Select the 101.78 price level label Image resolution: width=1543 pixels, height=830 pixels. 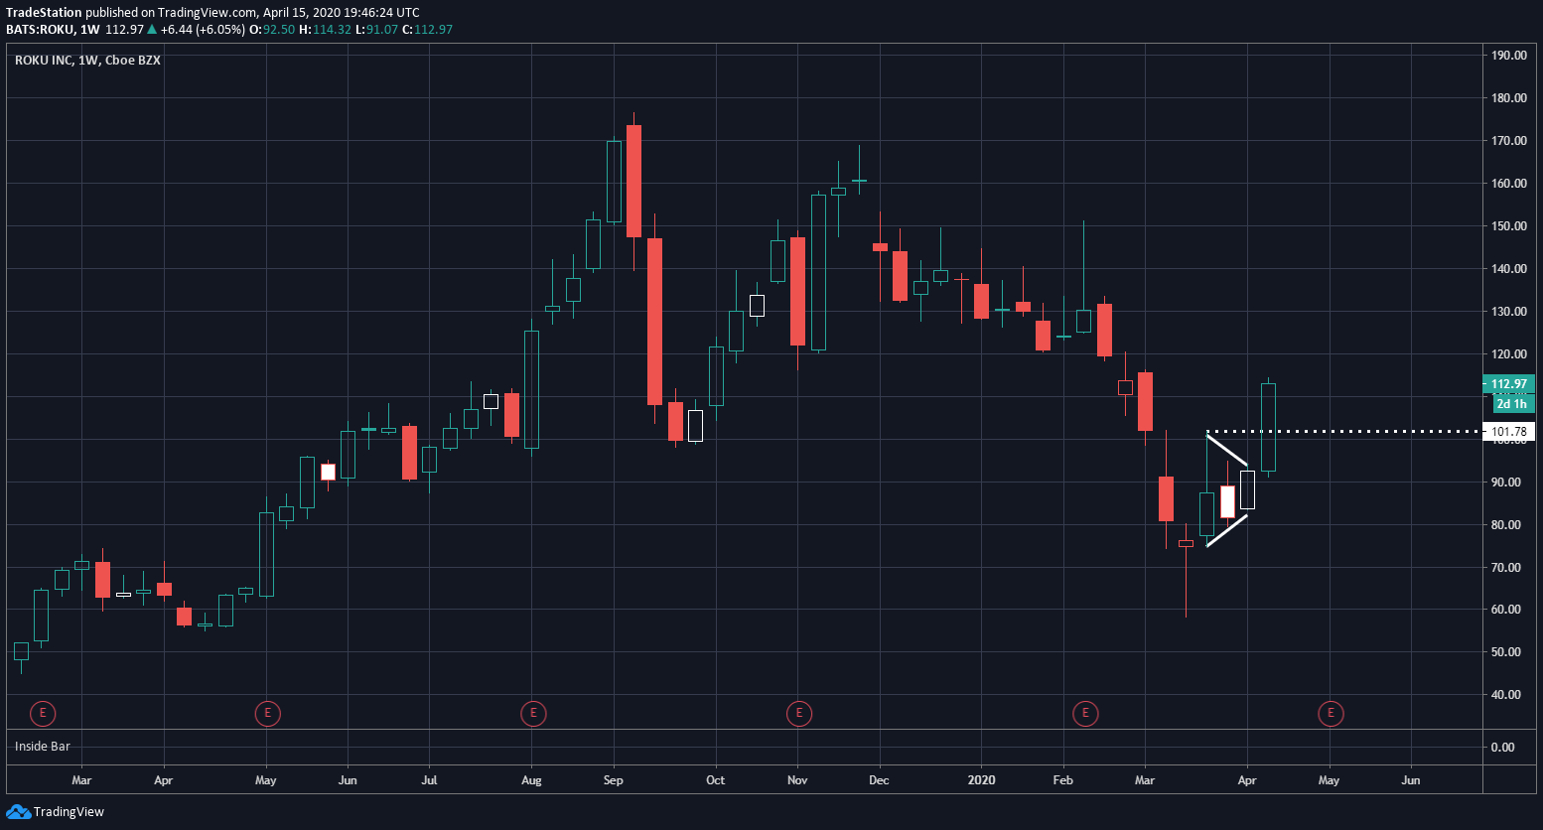(x=1509, y=432)
